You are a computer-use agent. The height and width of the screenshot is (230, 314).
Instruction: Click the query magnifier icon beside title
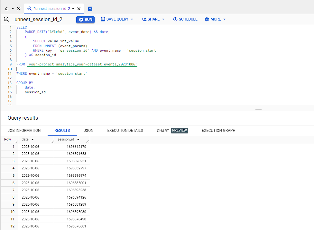[6, 19]
